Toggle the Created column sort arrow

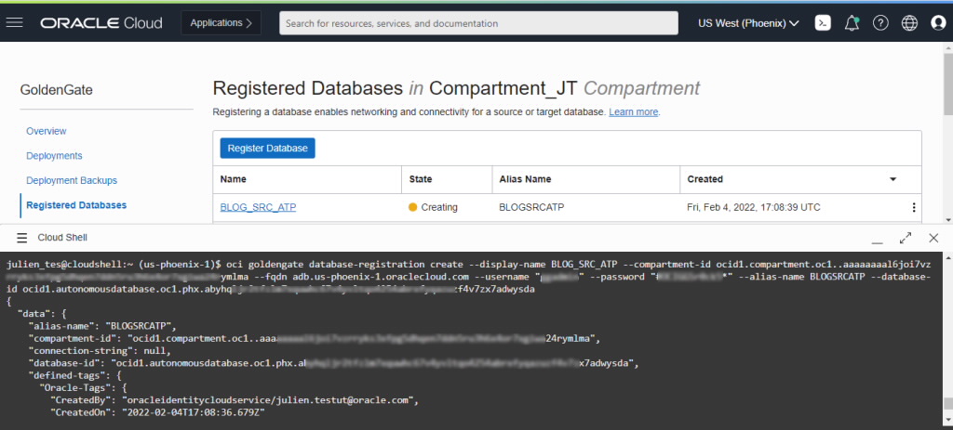(893, 179)
